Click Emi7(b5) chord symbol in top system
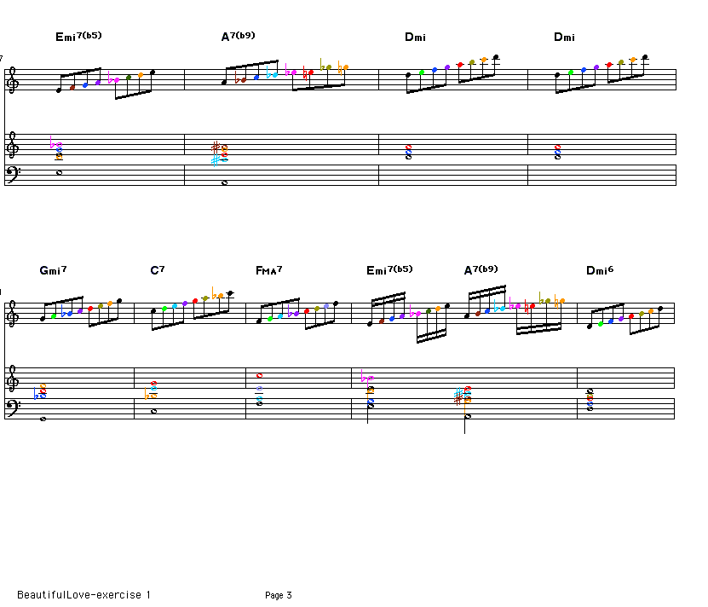This screenshot has width=708, height=607. [78, 37]
